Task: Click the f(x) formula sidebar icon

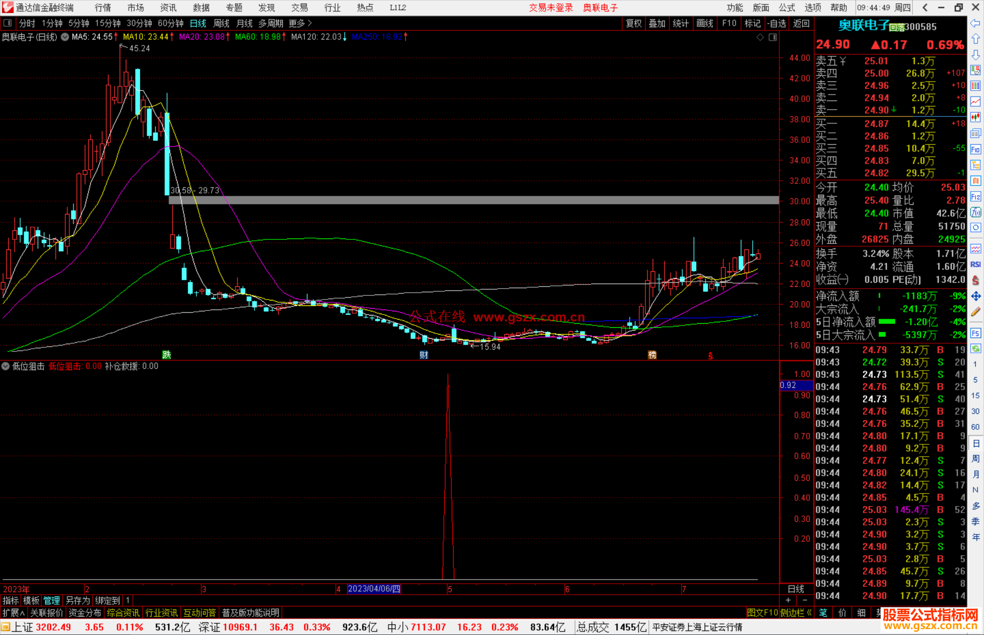Action: (x=975, y=212)
